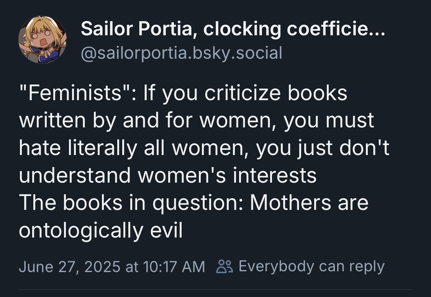Click the words "Mothers are" in post
The image size is (431, 297).
tap(309, 203)
